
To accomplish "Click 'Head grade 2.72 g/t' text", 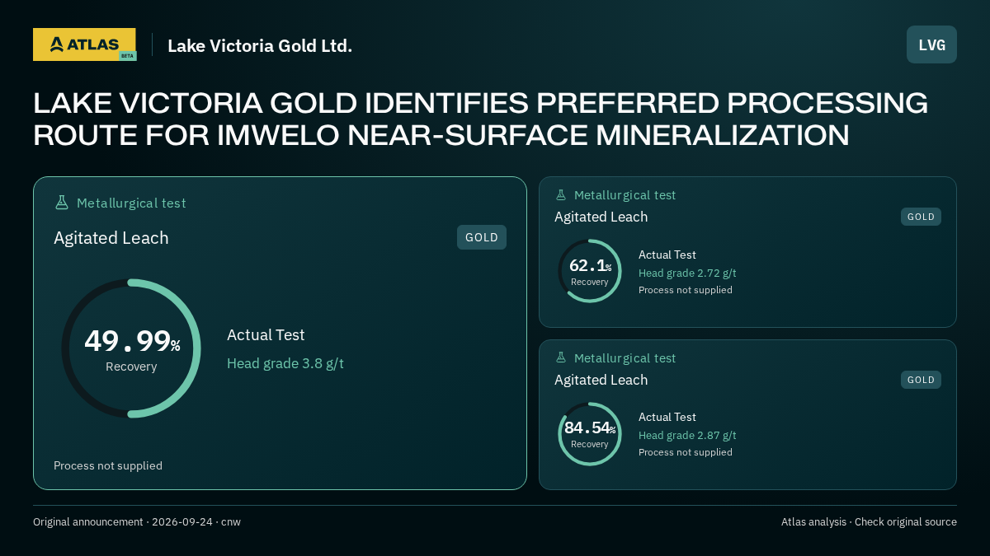I will tap(687, 273).
